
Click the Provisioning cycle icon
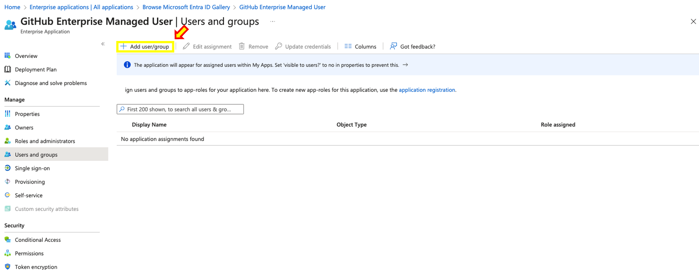point(7,182)
